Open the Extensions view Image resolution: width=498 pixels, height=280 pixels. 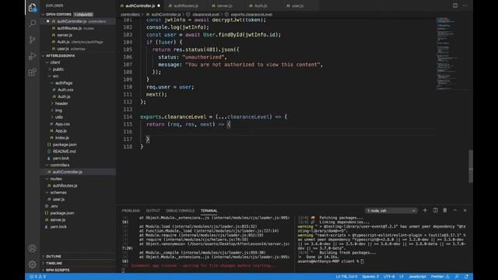click(x=33, y=72)
